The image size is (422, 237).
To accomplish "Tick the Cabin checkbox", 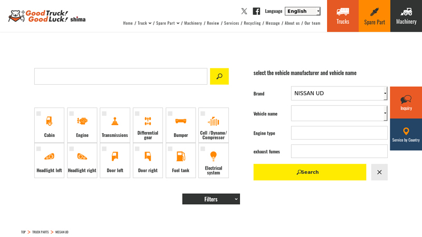I will point(39,113).
